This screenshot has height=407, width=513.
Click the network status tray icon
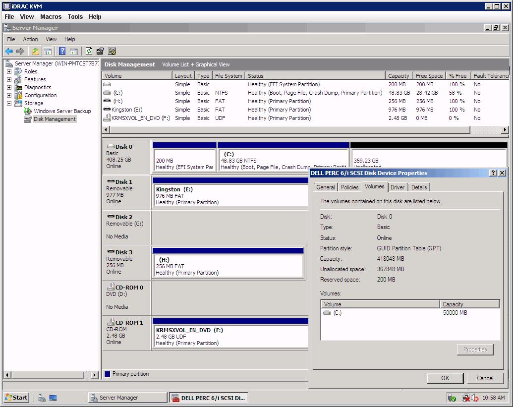pyautogui.click(x=466, y=398)
